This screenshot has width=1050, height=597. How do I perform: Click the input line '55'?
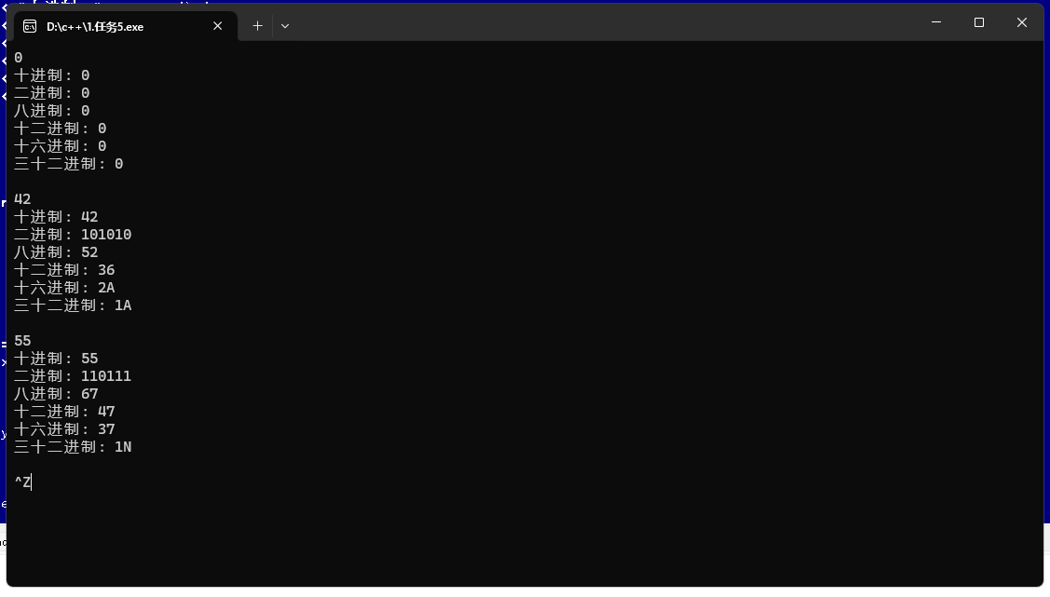click(22, 341)
